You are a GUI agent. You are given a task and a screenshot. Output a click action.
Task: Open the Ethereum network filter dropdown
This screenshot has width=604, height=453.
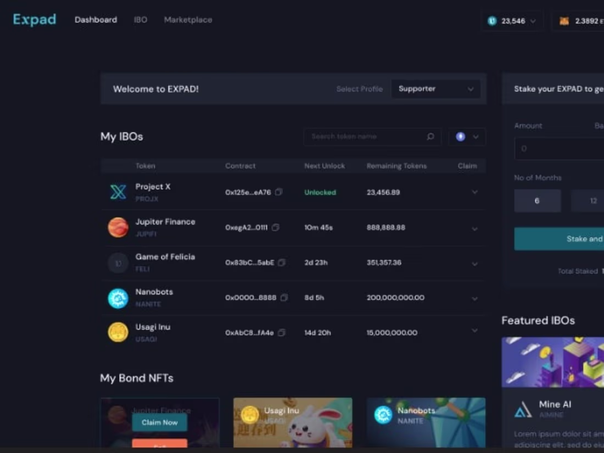click(467, 137)
